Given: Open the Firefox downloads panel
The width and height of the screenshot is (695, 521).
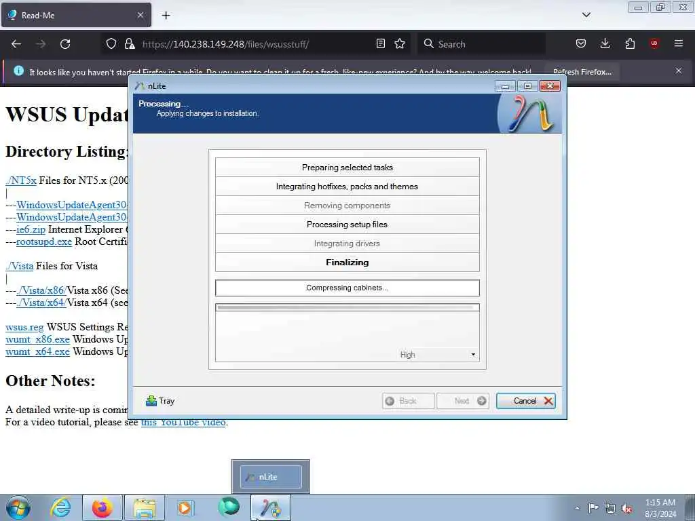Looking at the screenshot, I should tap(605, 43).
